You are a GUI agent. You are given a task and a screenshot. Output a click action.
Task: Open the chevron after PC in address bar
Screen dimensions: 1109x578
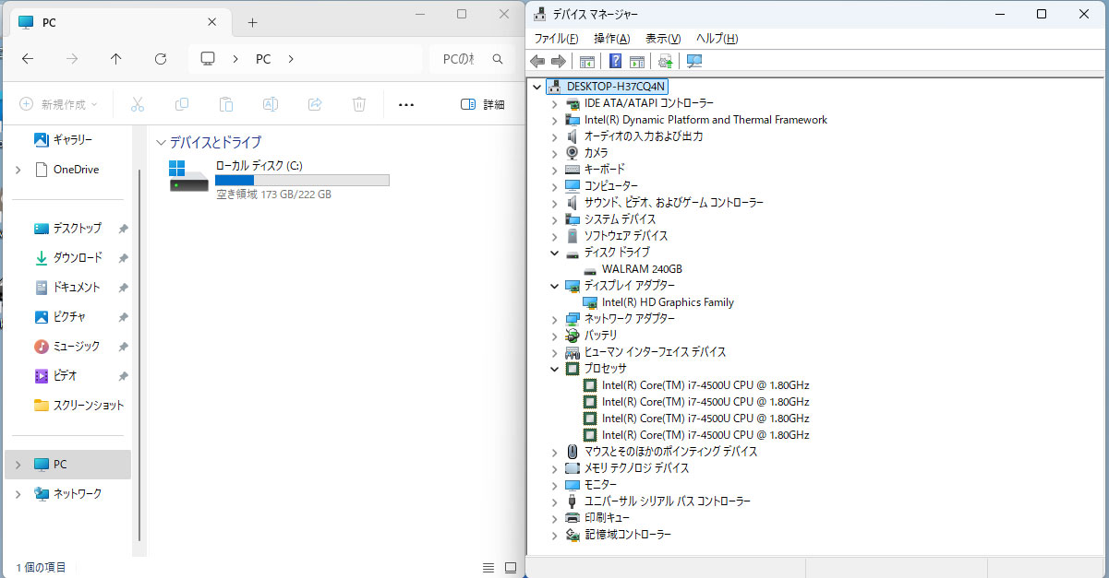tap(291, 59)
